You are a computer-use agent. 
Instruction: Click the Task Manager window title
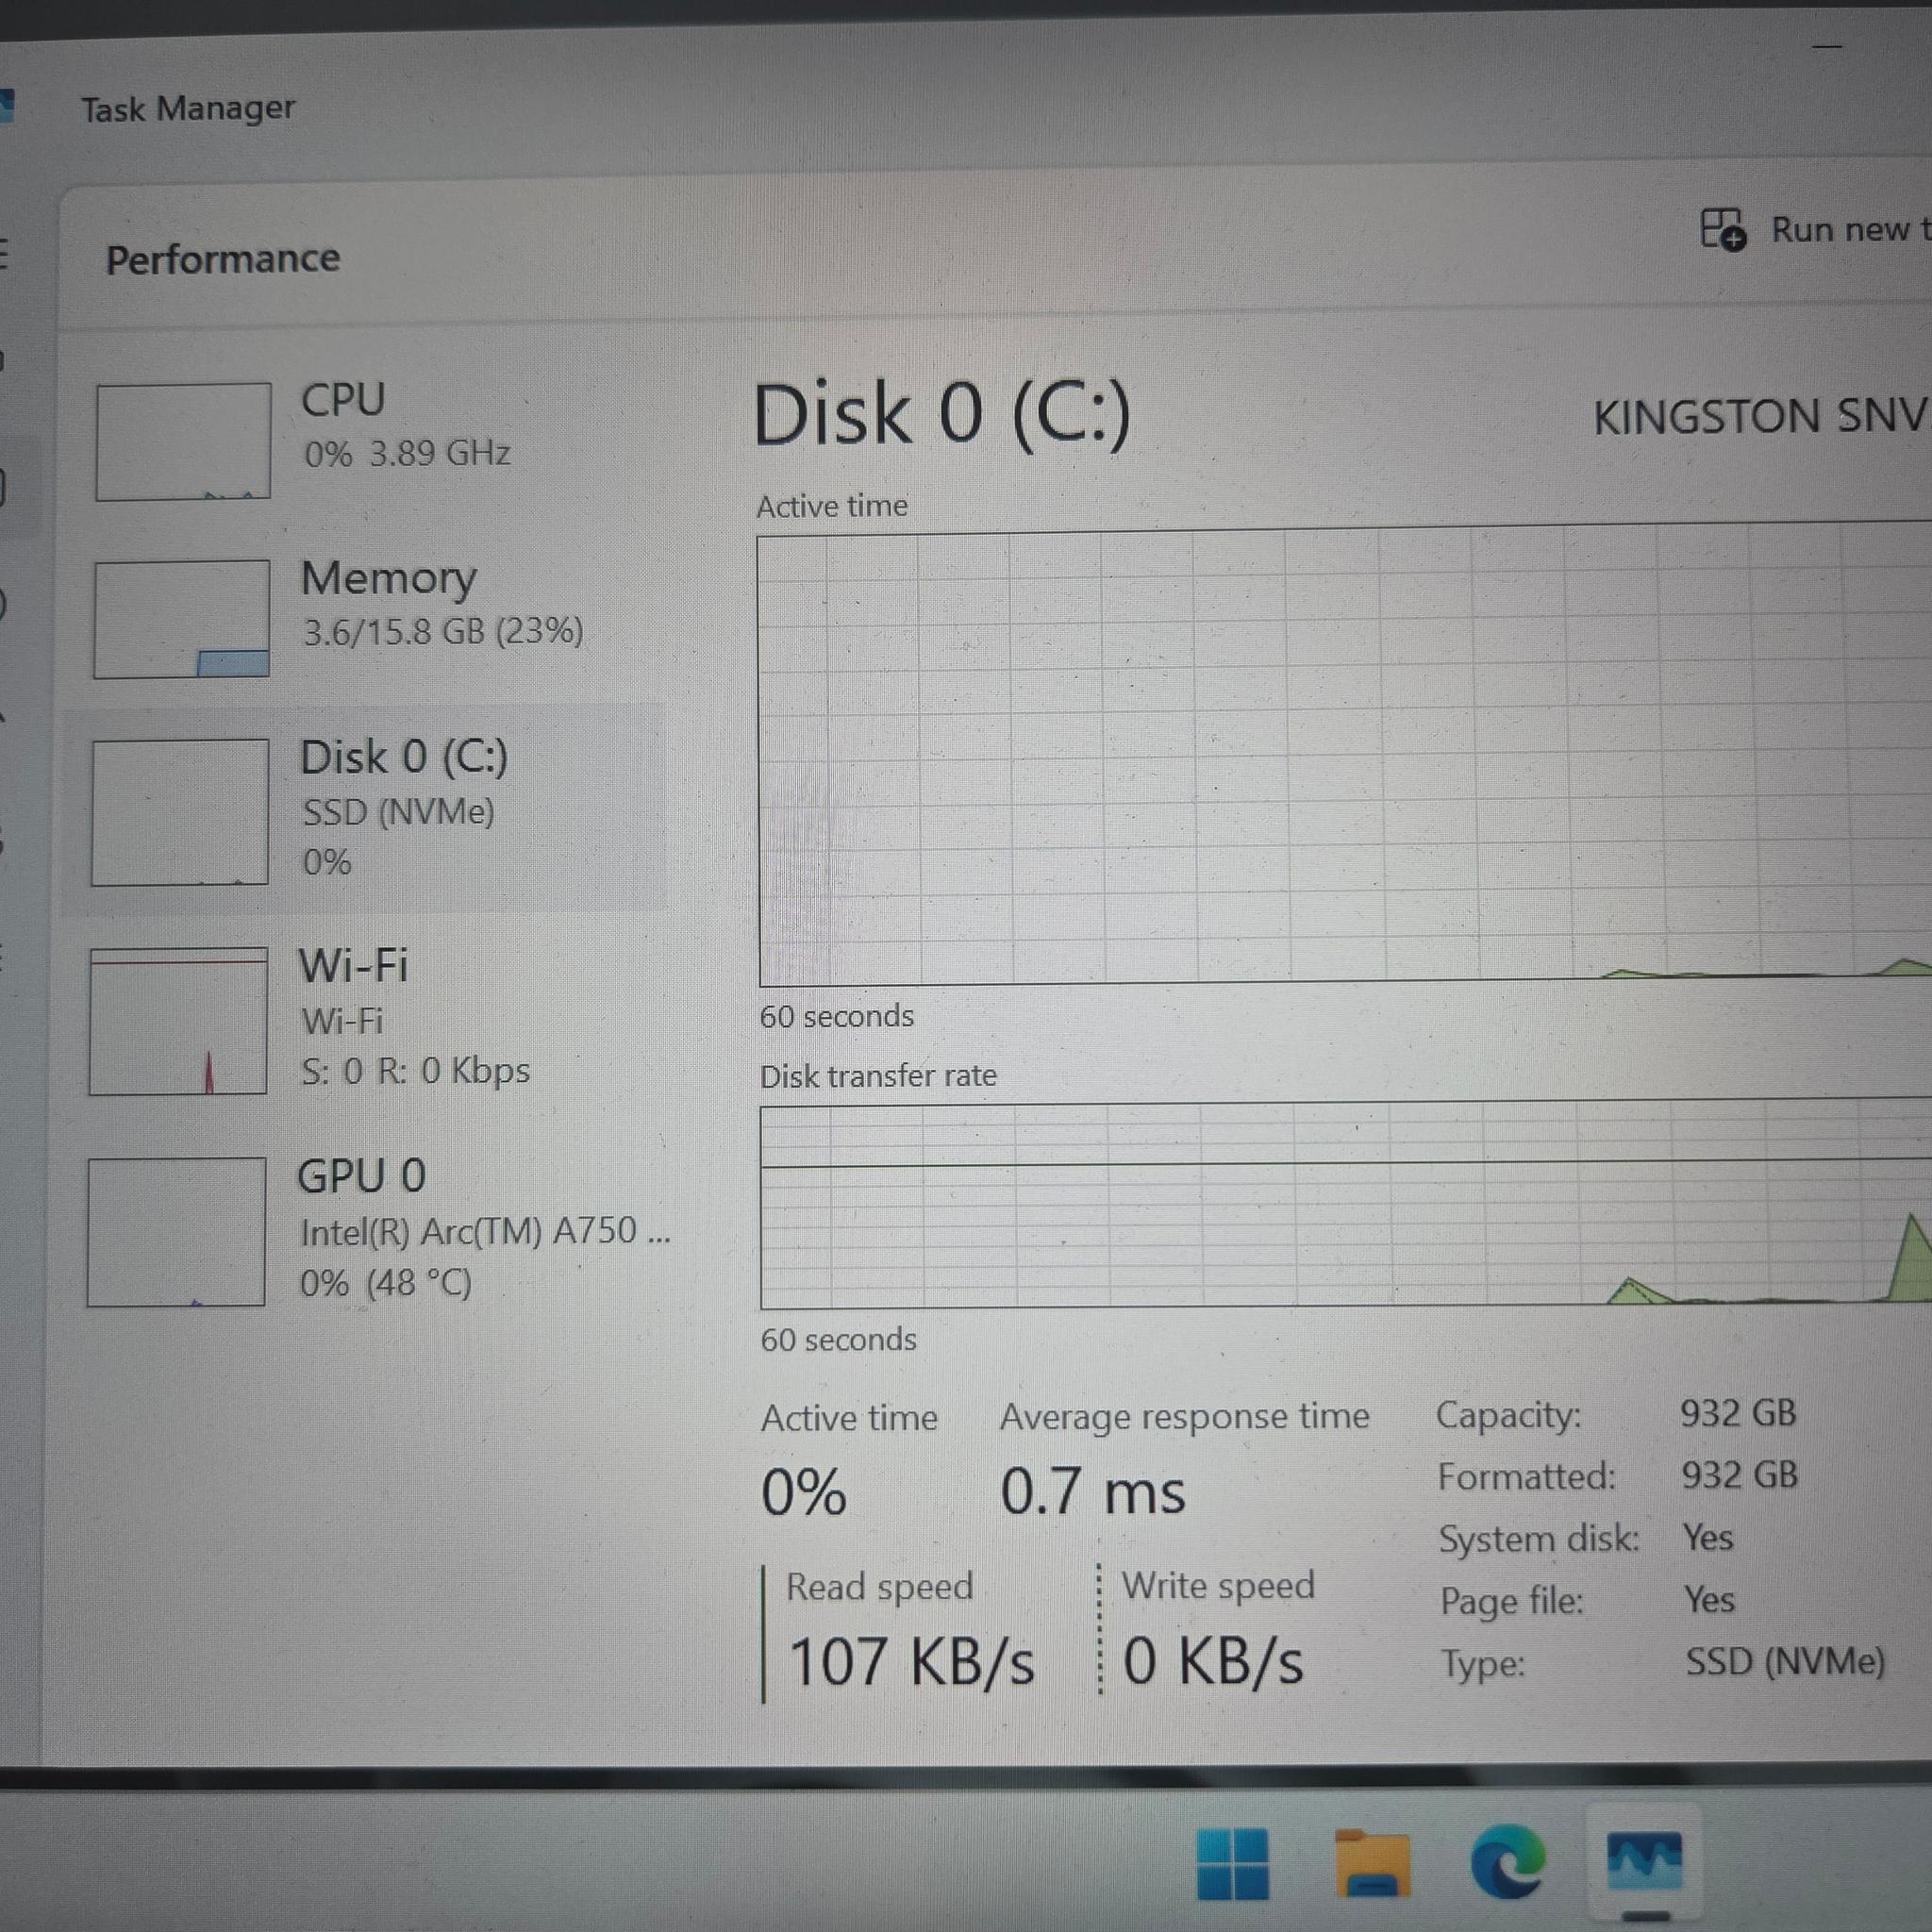click(188, 108)
